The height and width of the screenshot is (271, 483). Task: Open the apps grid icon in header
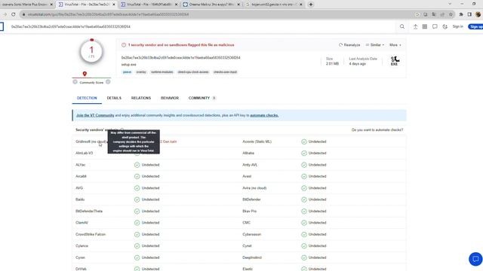(425, 27)
